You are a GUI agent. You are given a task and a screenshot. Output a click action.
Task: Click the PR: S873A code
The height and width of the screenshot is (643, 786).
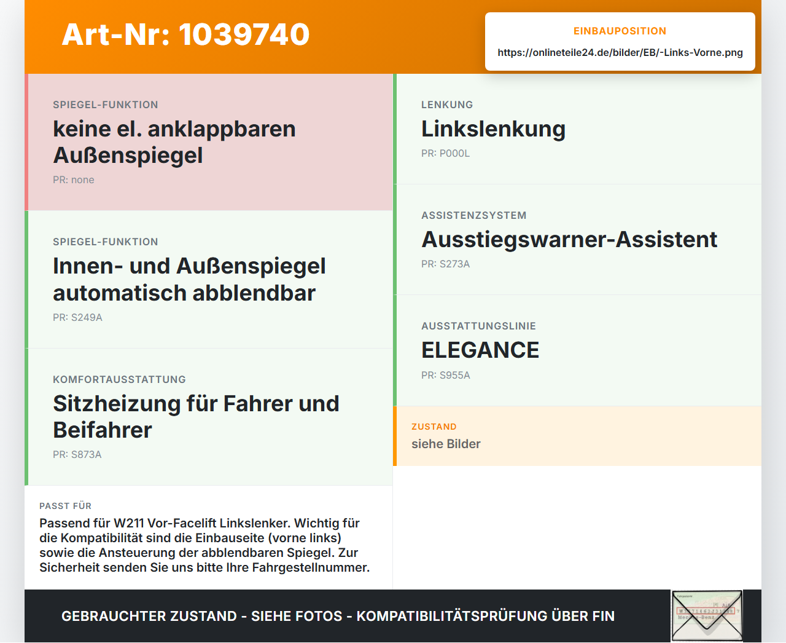pos(77,454)
